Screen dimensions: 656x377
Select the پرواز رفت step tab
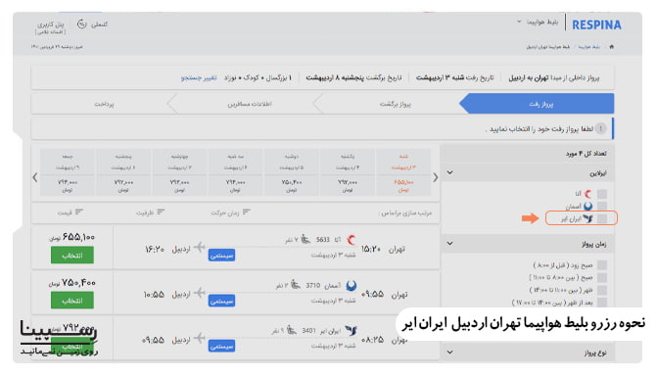click(x=538, y=104)
